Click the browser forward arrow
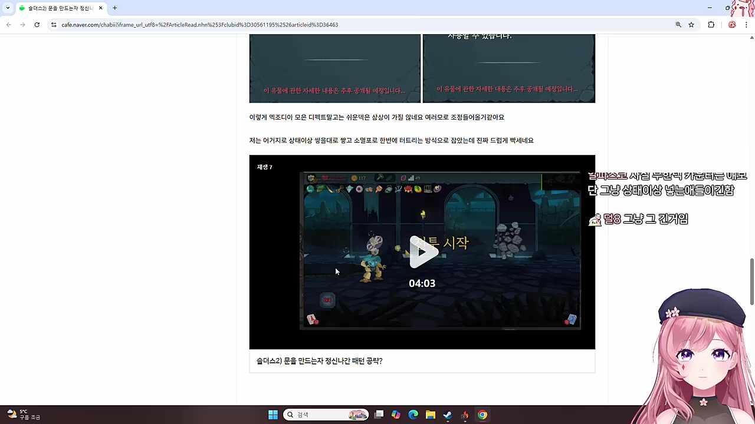The height and width of the screenshot is (424, 755). tap(22, 25)
